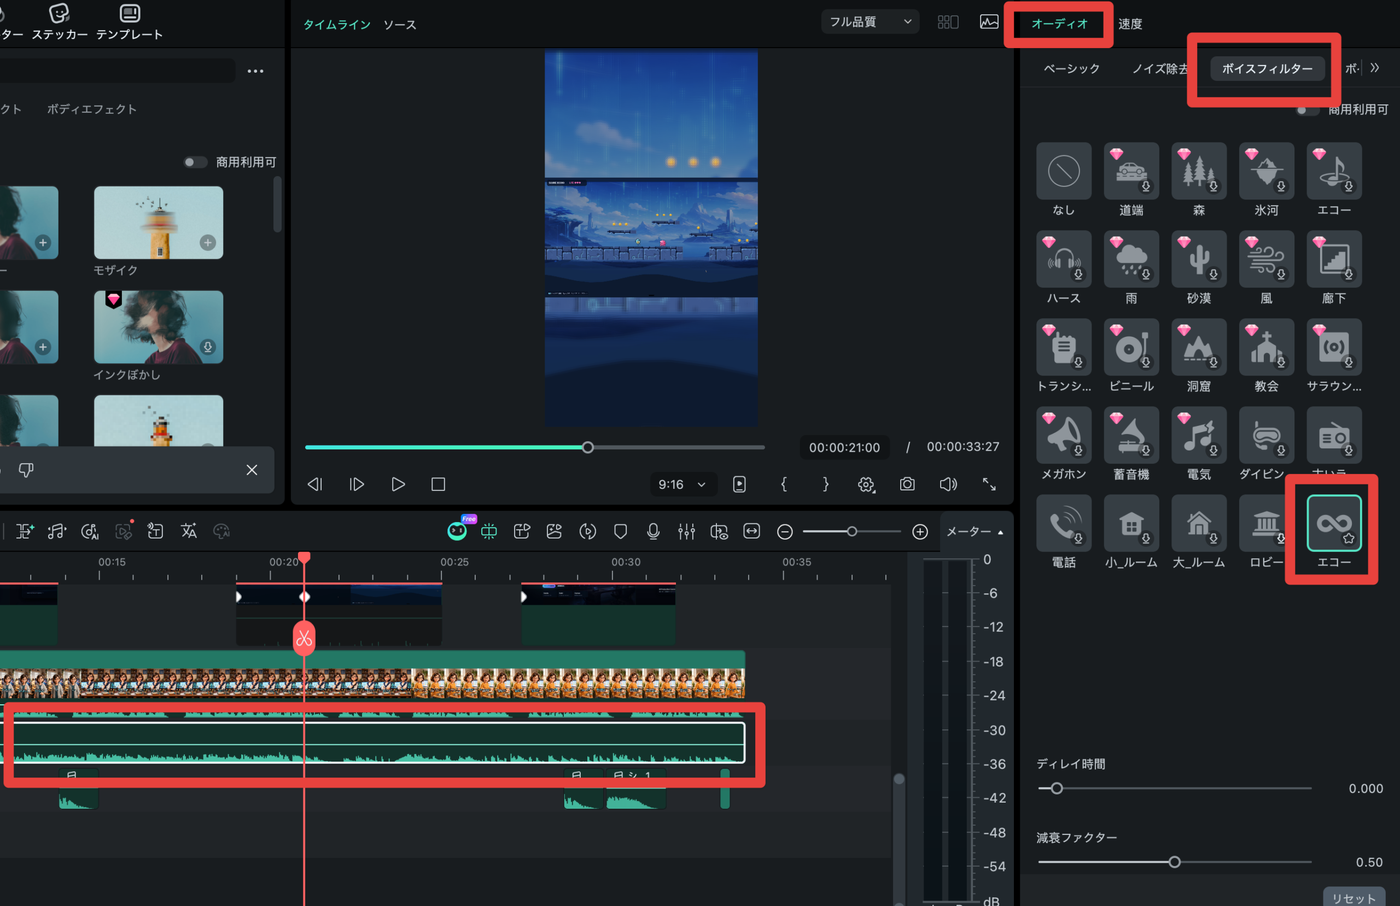Apply the 教会 church voice filter

[x=1266, y=347]
